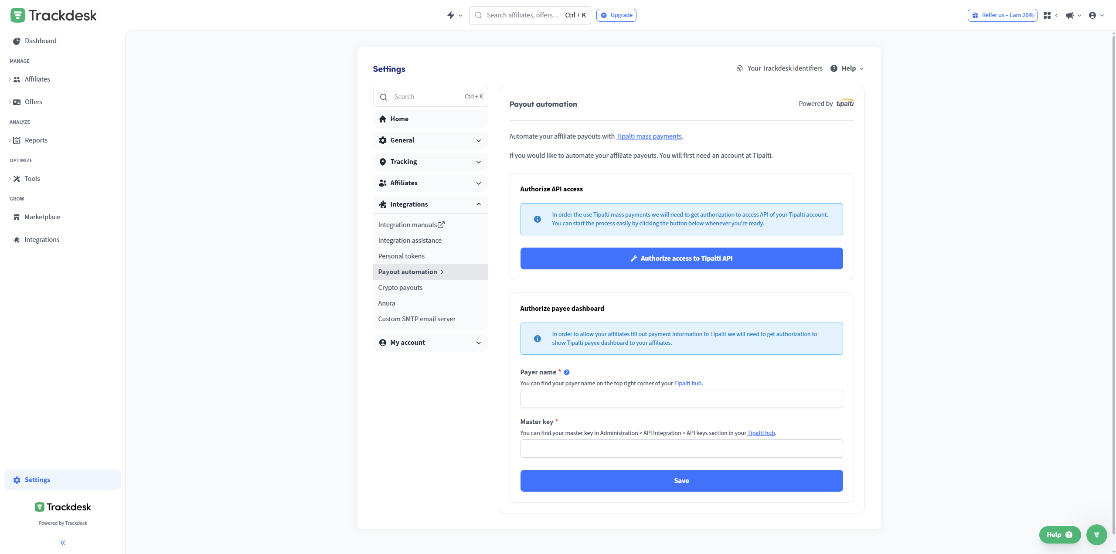
Task: Click the Trackdesk logo icon
Action: (17, 14)
